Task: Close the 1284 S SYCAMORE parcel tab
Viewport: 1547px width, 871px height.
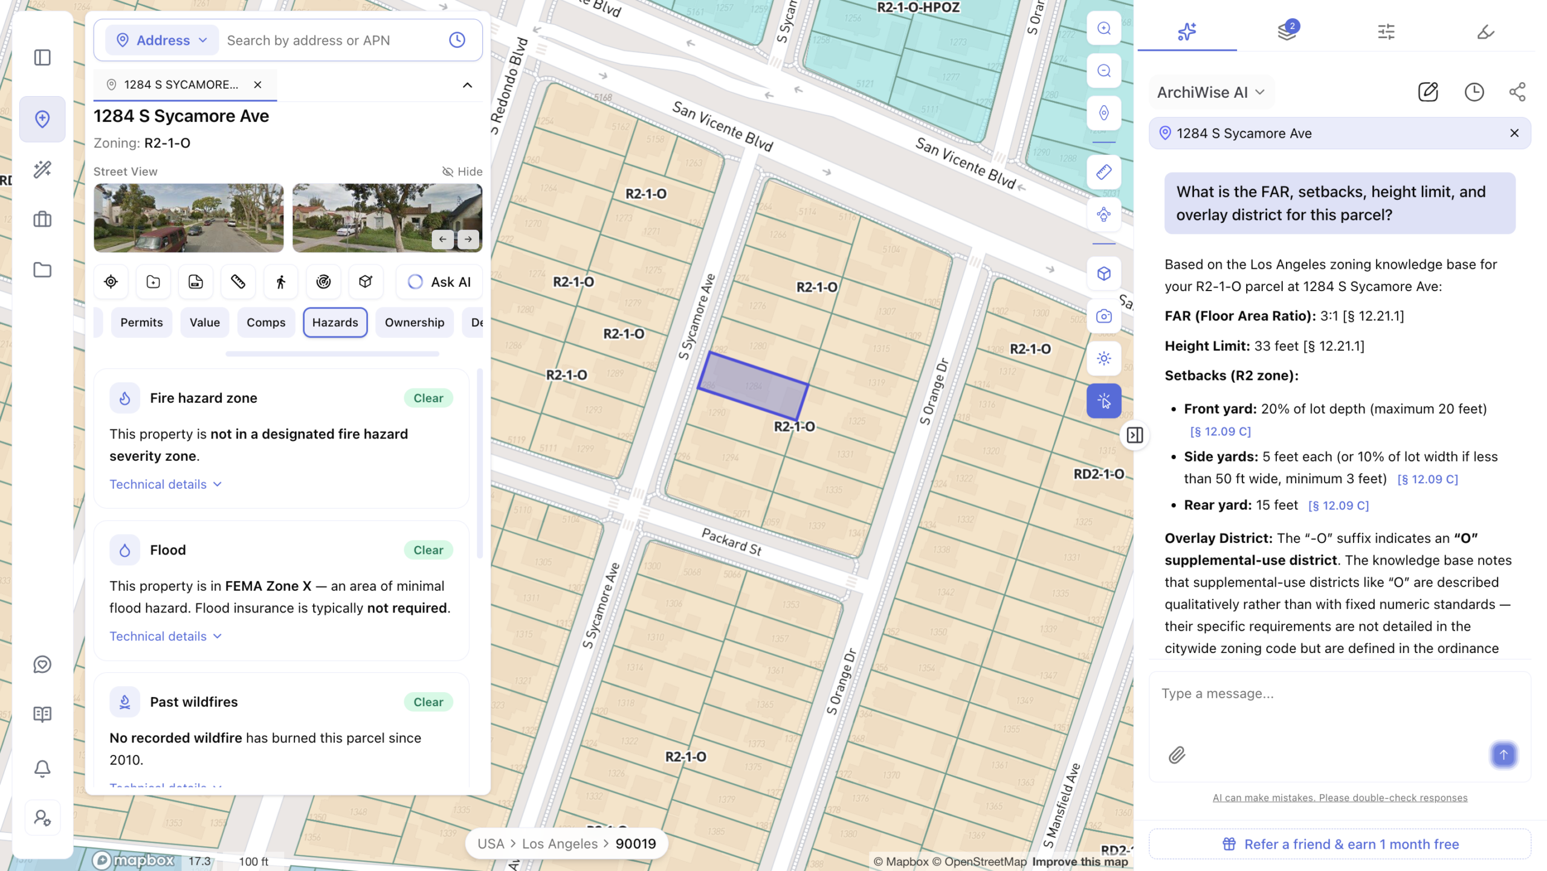Action: pos(257,85)
